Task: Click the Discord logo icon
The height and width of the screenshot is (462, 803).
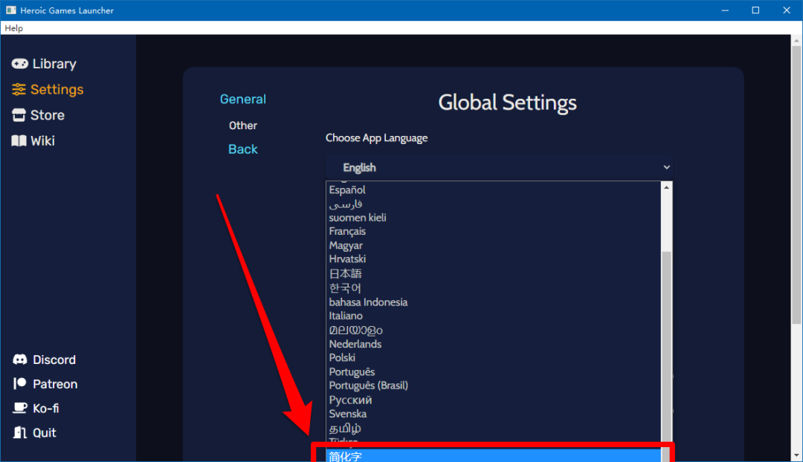Action: 20,359
